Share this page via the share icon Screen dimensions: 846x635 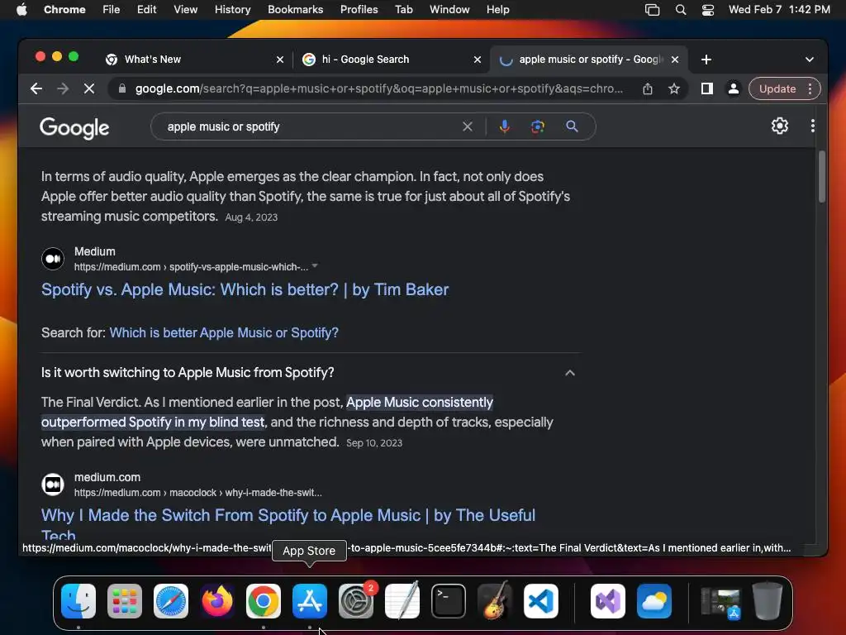coord(648,88)
